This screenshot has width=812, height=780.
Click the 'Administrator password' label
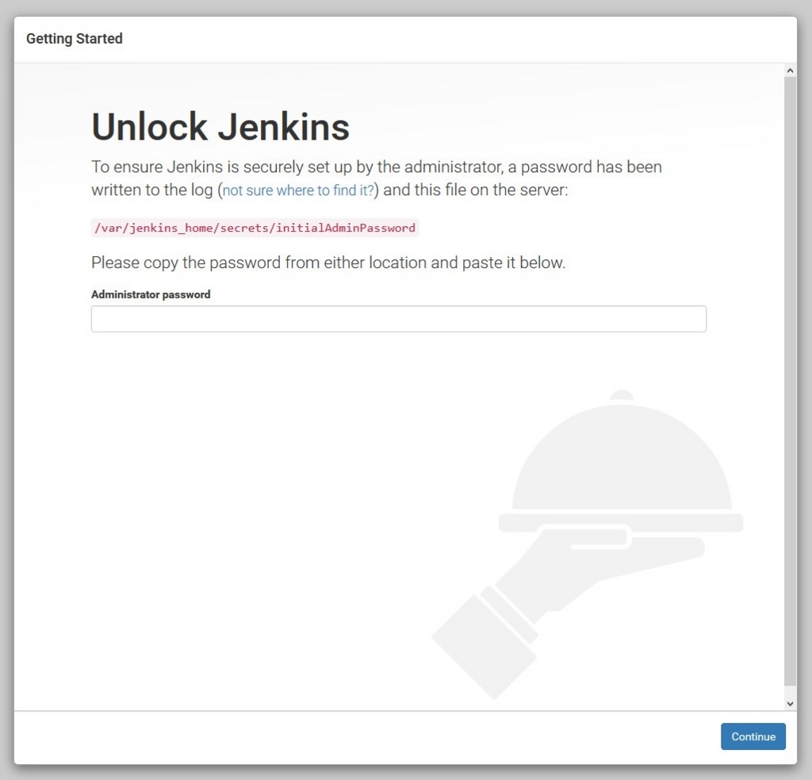pos(151,294)
